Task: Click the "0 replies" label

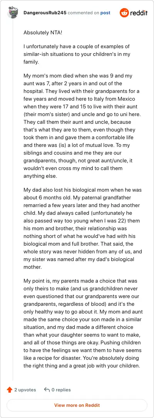Action: [61, 390]
